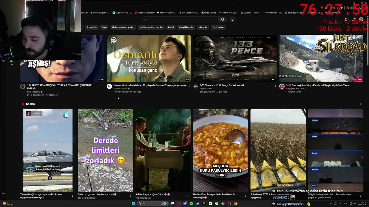Open Opera GX from taskbar
369x207 pixels.
pos(178,204)
